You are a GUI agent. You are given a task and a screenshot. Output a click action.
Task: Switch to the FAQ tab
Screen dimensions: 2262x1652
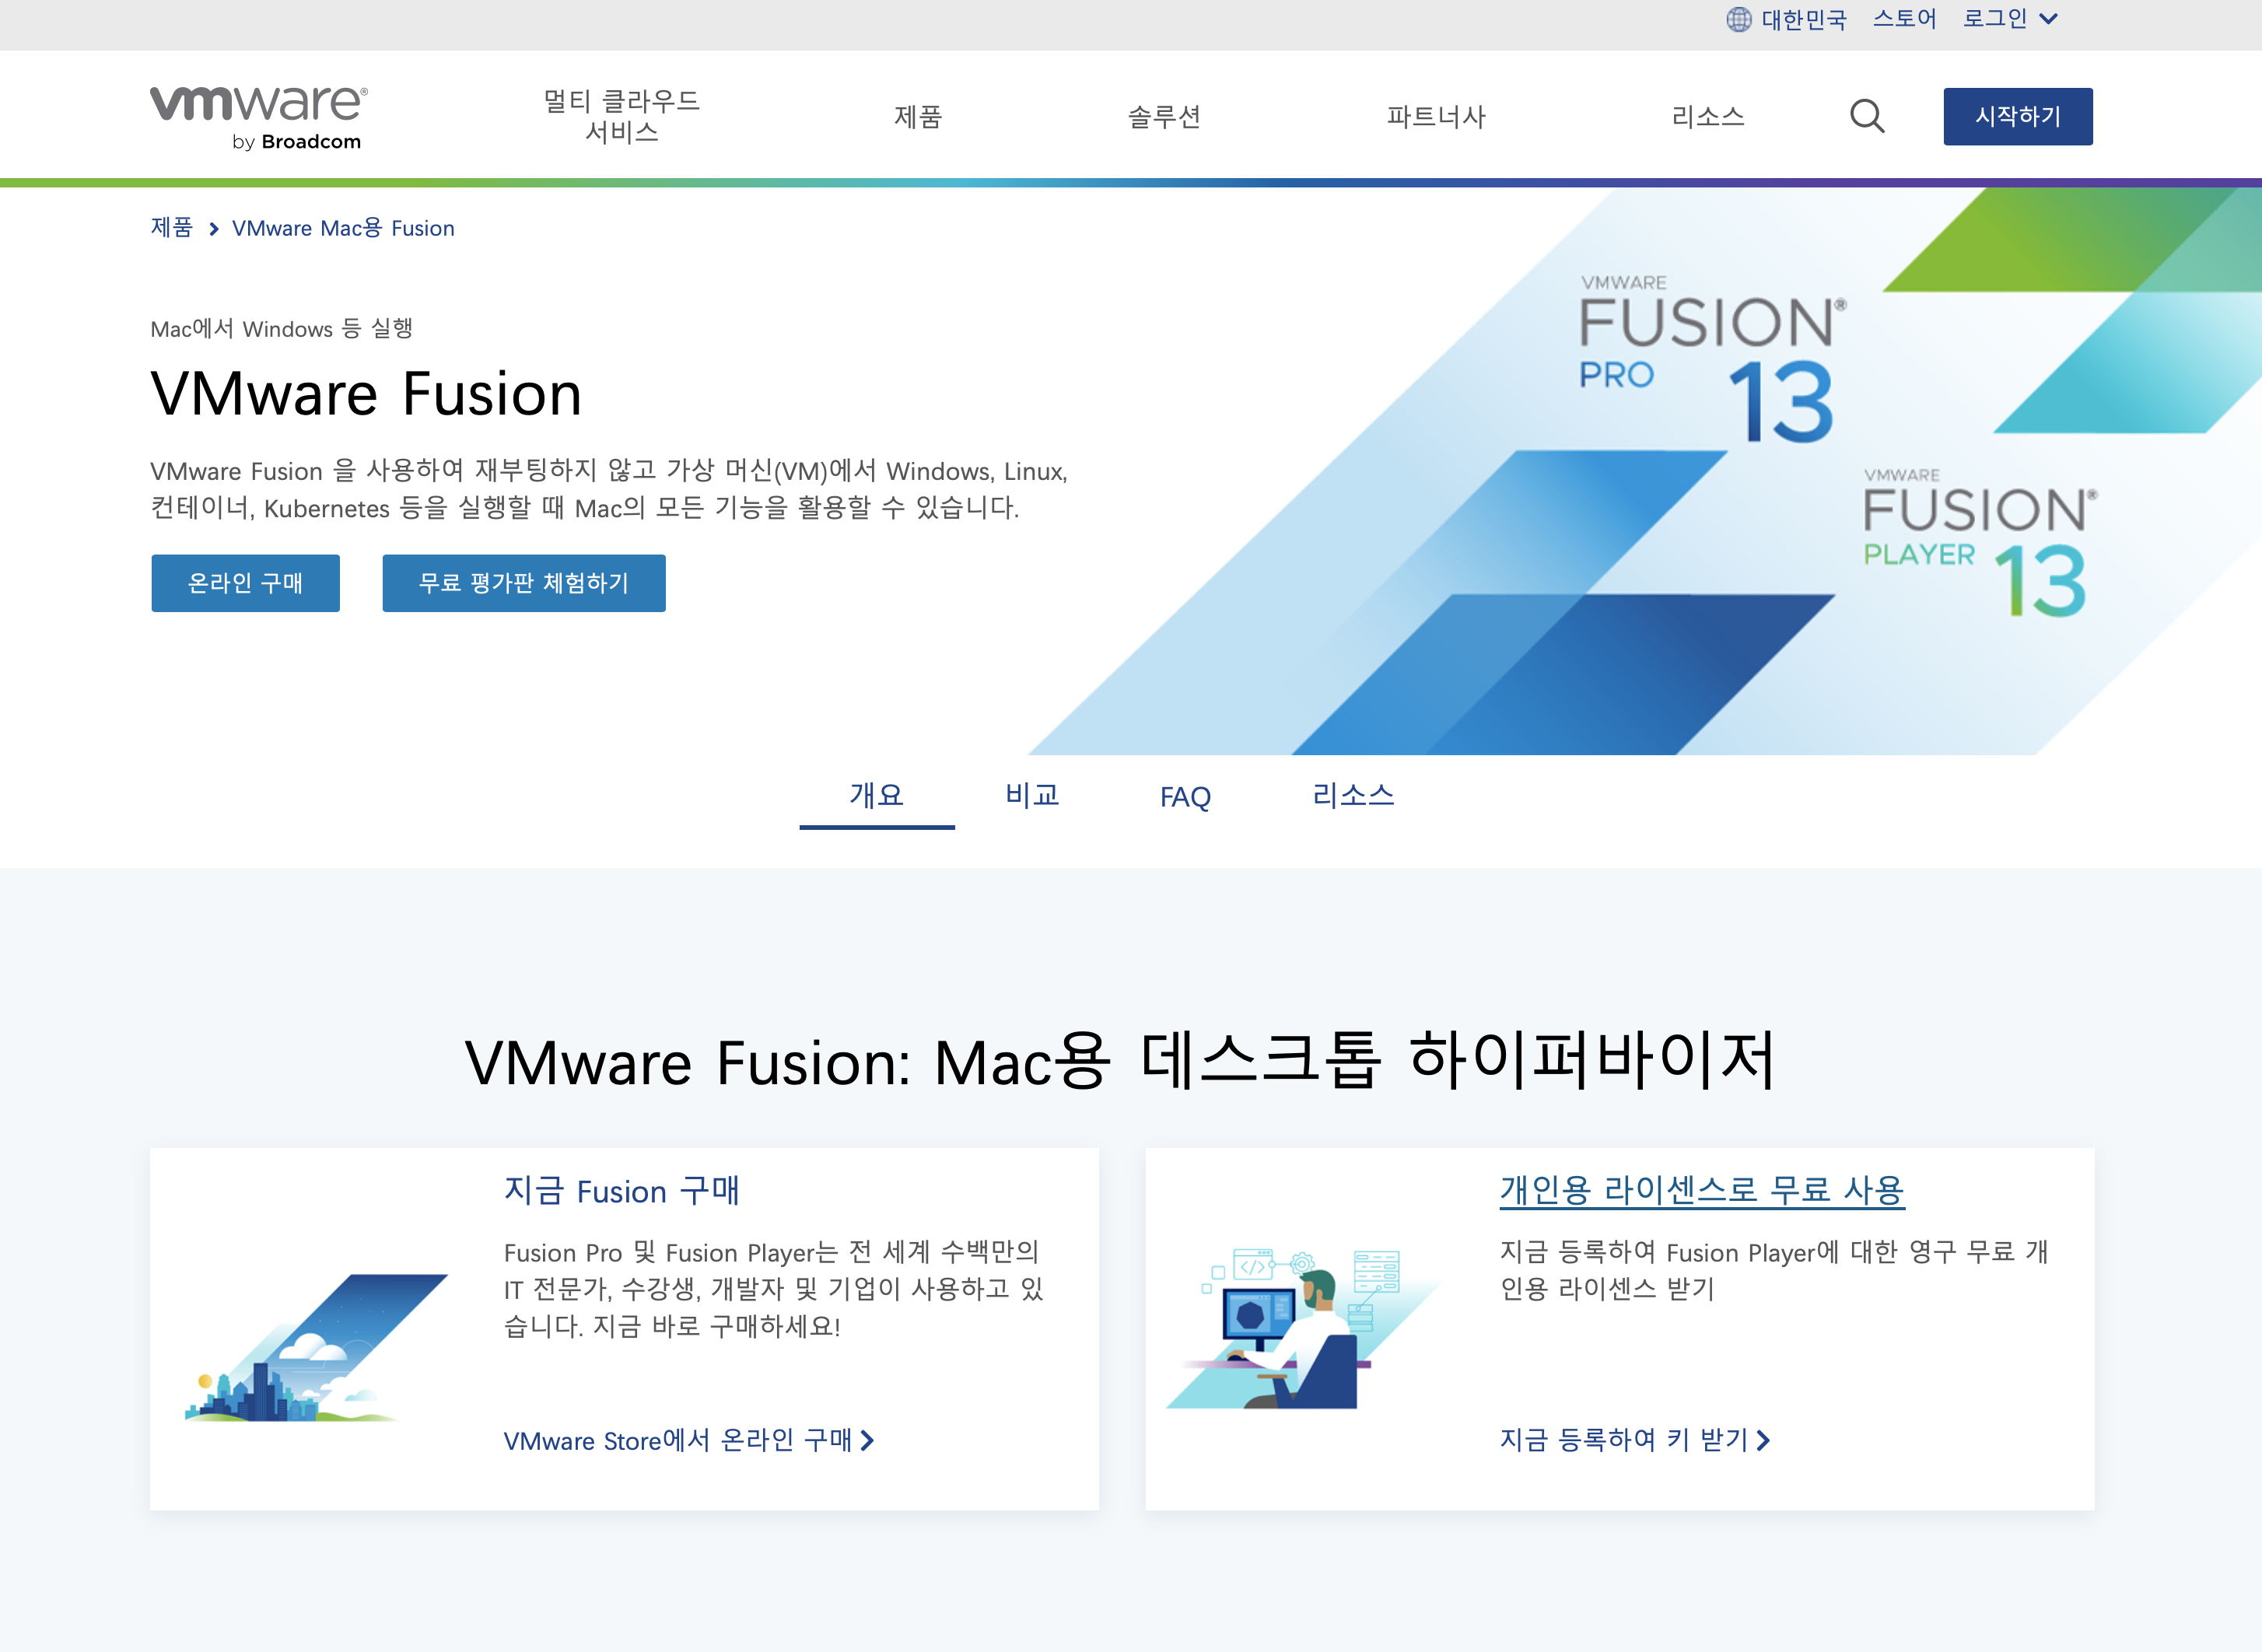point(1185,796)
